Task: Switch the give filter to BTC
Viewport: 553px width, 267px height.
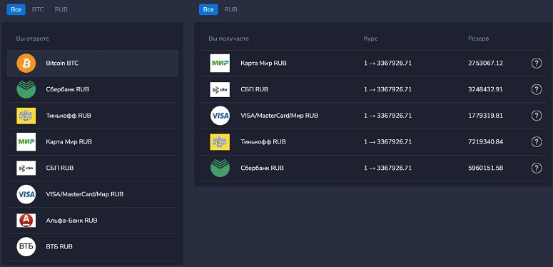Action: click(38, 9)
